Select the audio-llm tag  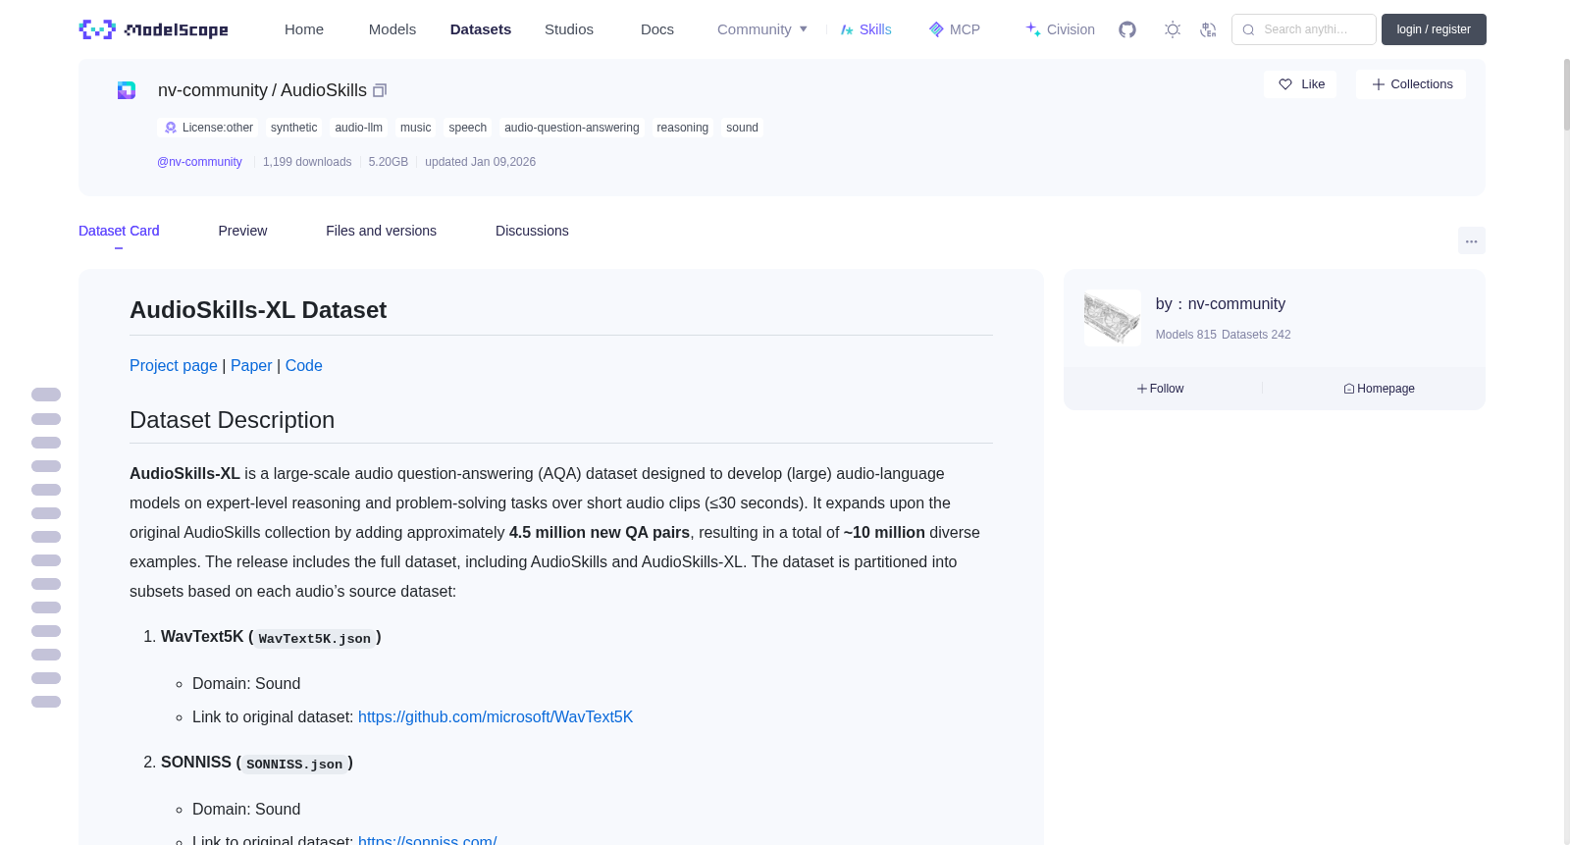coord(358,128)
